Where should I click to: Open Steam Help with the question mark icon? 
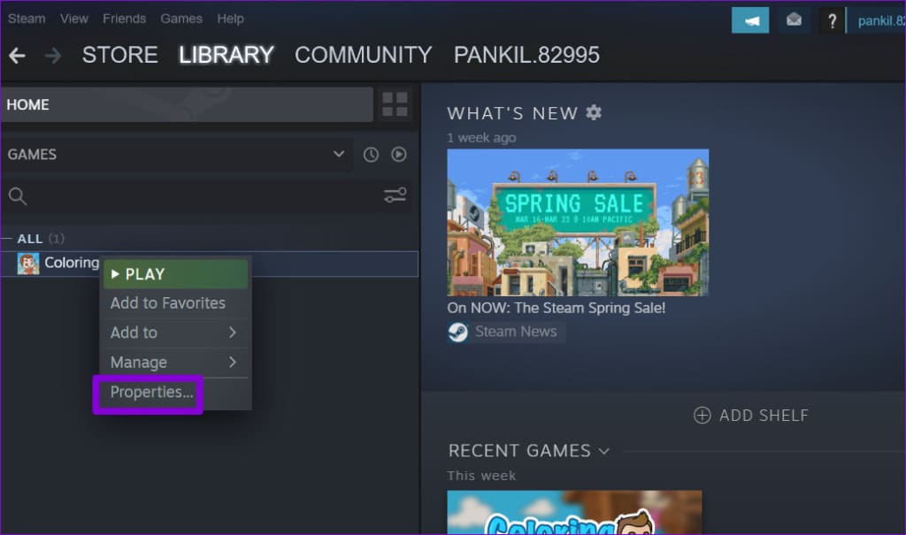[x=832, y=19]
